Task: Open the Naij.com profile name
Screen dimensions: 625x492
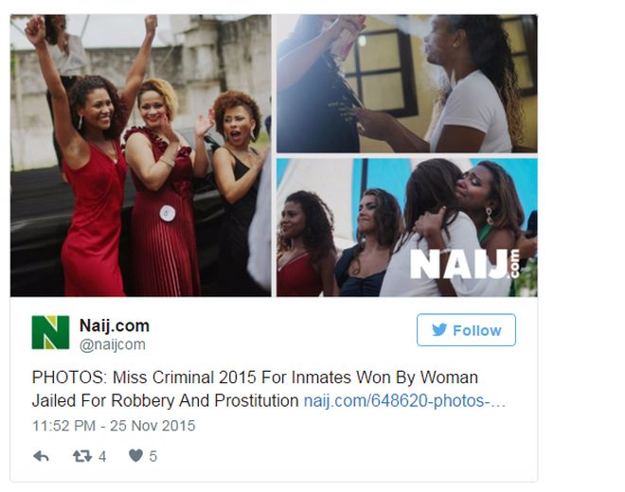Action: [115, 325]
